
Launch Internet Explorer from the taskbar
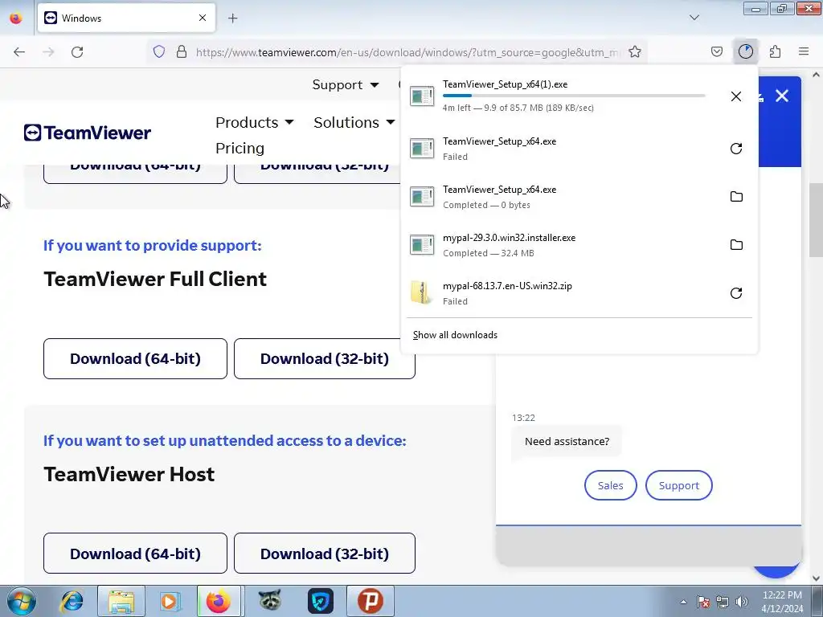click(x=72, y=601)
